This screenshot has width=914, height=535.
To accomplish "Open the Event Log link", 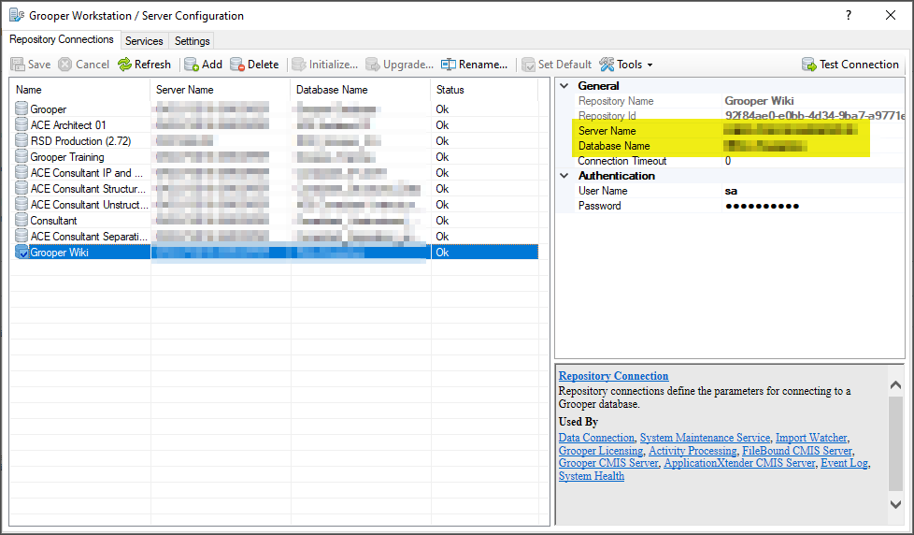I will (844, 463).
